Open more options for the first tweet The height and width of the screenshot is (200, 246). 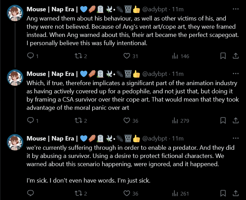click(x=236, y=9)
